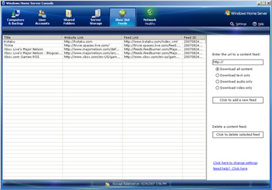This screenshot has height=190, width=272.
Task: Click the Storage Balanced status text
Action: tap(139, 184)
